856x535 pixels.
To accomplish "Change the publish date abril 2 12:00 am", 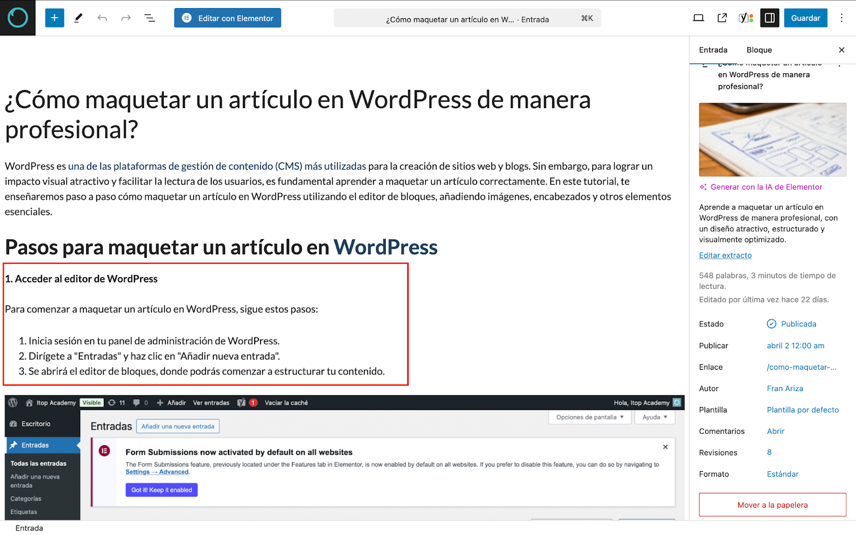I will 796,346.
